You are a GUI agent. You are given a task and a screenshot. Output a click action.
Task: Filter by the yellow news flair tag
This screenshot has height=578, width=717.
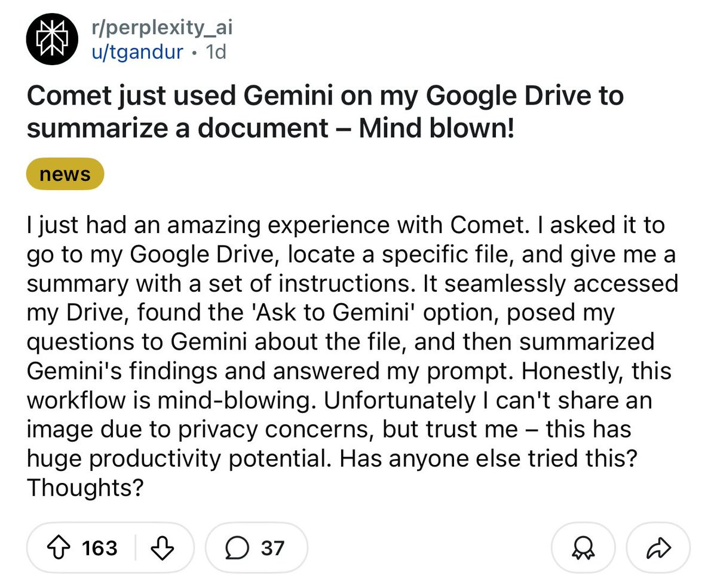[x=65, y=175]
